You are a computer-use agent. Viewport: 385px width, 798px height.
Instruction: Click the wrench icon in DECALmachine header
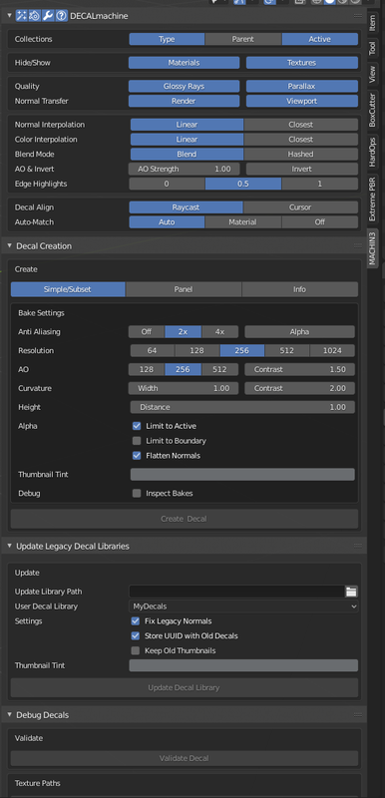(x=48, y=16)
